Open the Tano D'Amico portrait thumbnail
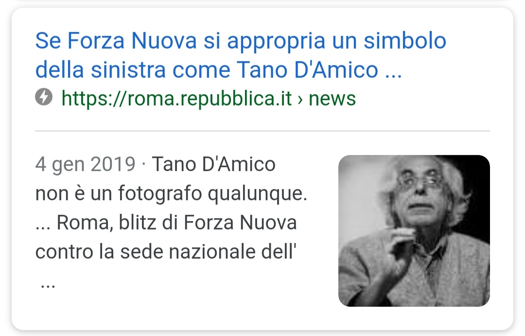 coord(414,230)
